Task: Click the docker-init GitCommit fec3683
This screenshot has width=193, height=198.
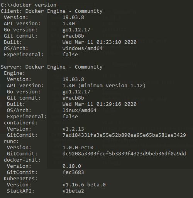Action: pos(73,172)
